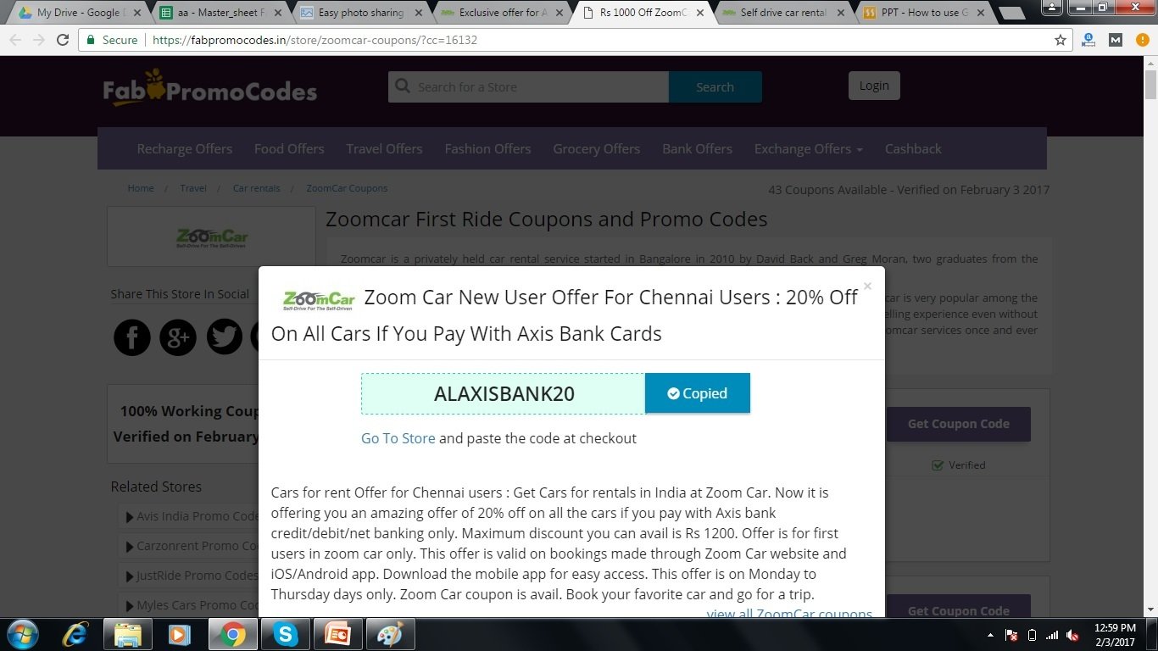This screenshot has width=1158, height=651.
Task: Share store via Google Plus icon
Action: coord(178,337)
